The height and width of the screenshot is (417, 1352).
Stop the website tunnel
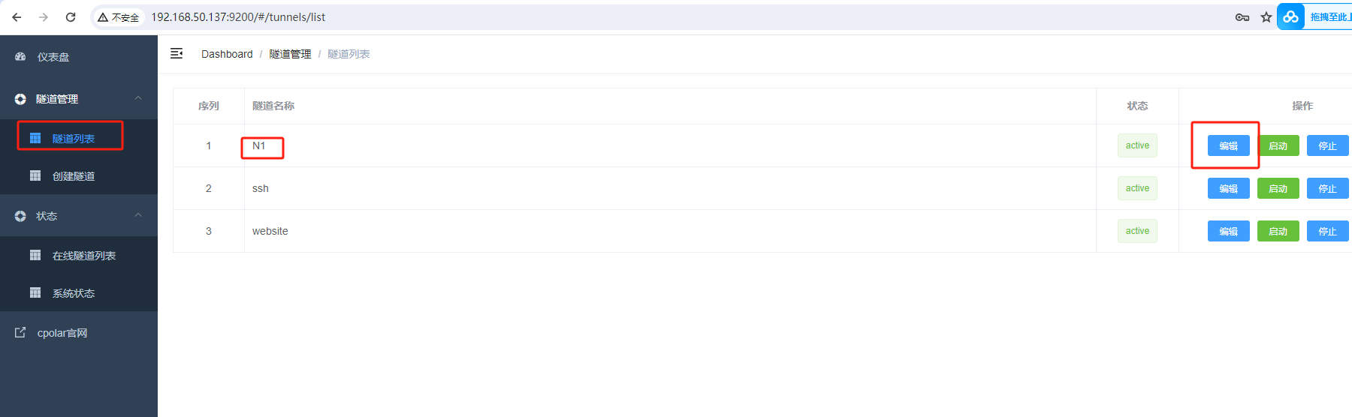pos(1327,231)
